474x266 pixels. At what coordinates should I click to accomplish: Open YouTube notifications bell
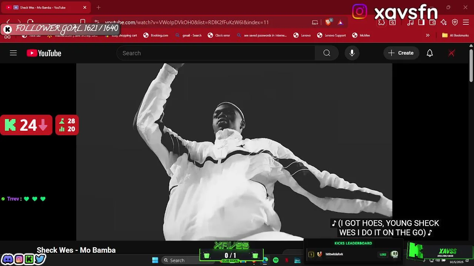coord(430,53)
